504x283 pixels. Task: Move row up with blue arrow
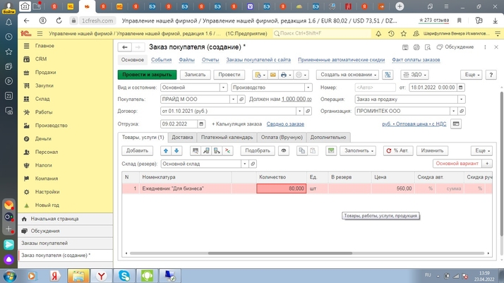166,150
